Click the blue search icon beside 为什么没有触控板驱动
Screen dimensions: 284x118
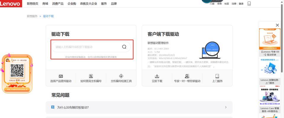(53, 107)
